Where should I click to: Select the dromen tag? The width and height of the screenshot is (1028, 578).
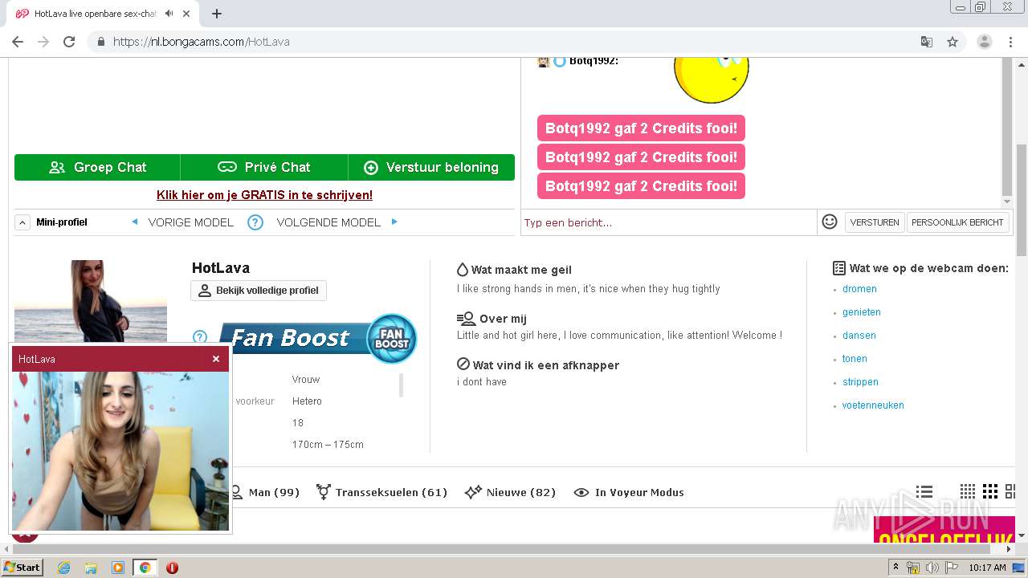point(859,289)
